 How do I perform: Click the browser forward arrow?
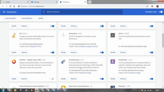click(x=6, y=6)
